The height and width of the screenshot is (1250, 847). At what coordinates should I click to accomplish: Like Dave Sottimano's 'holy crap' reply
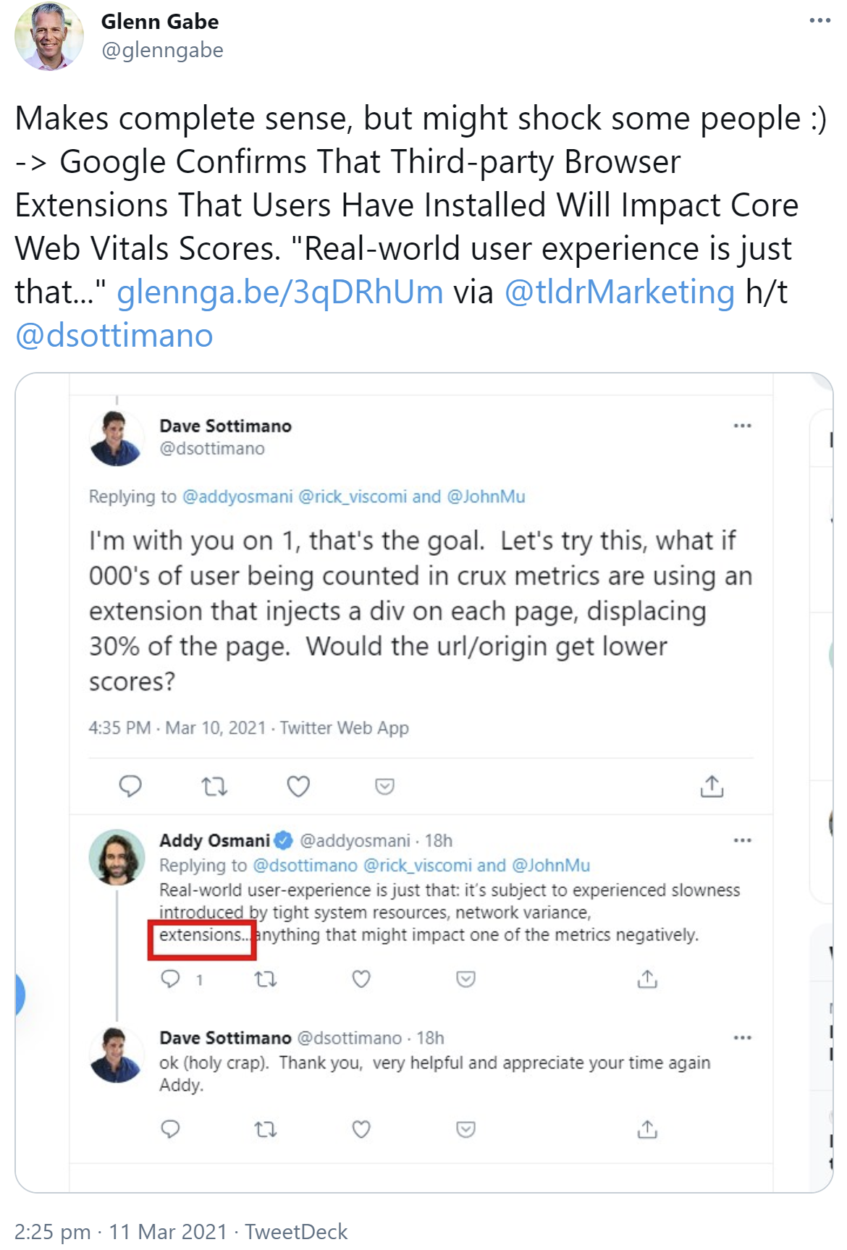(362, 1128)
